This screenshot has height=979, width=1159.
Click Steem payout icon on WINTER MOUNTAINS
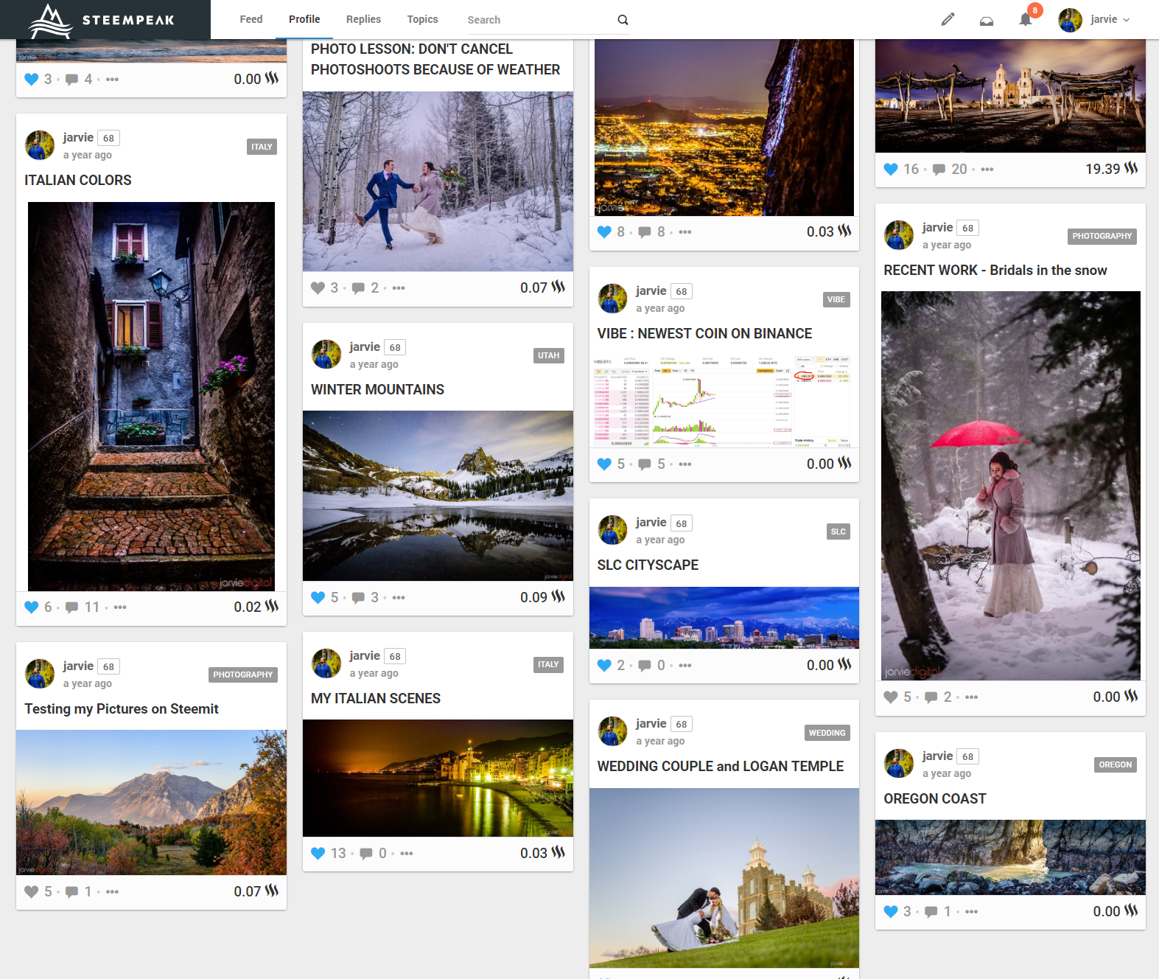coord(559,596)
